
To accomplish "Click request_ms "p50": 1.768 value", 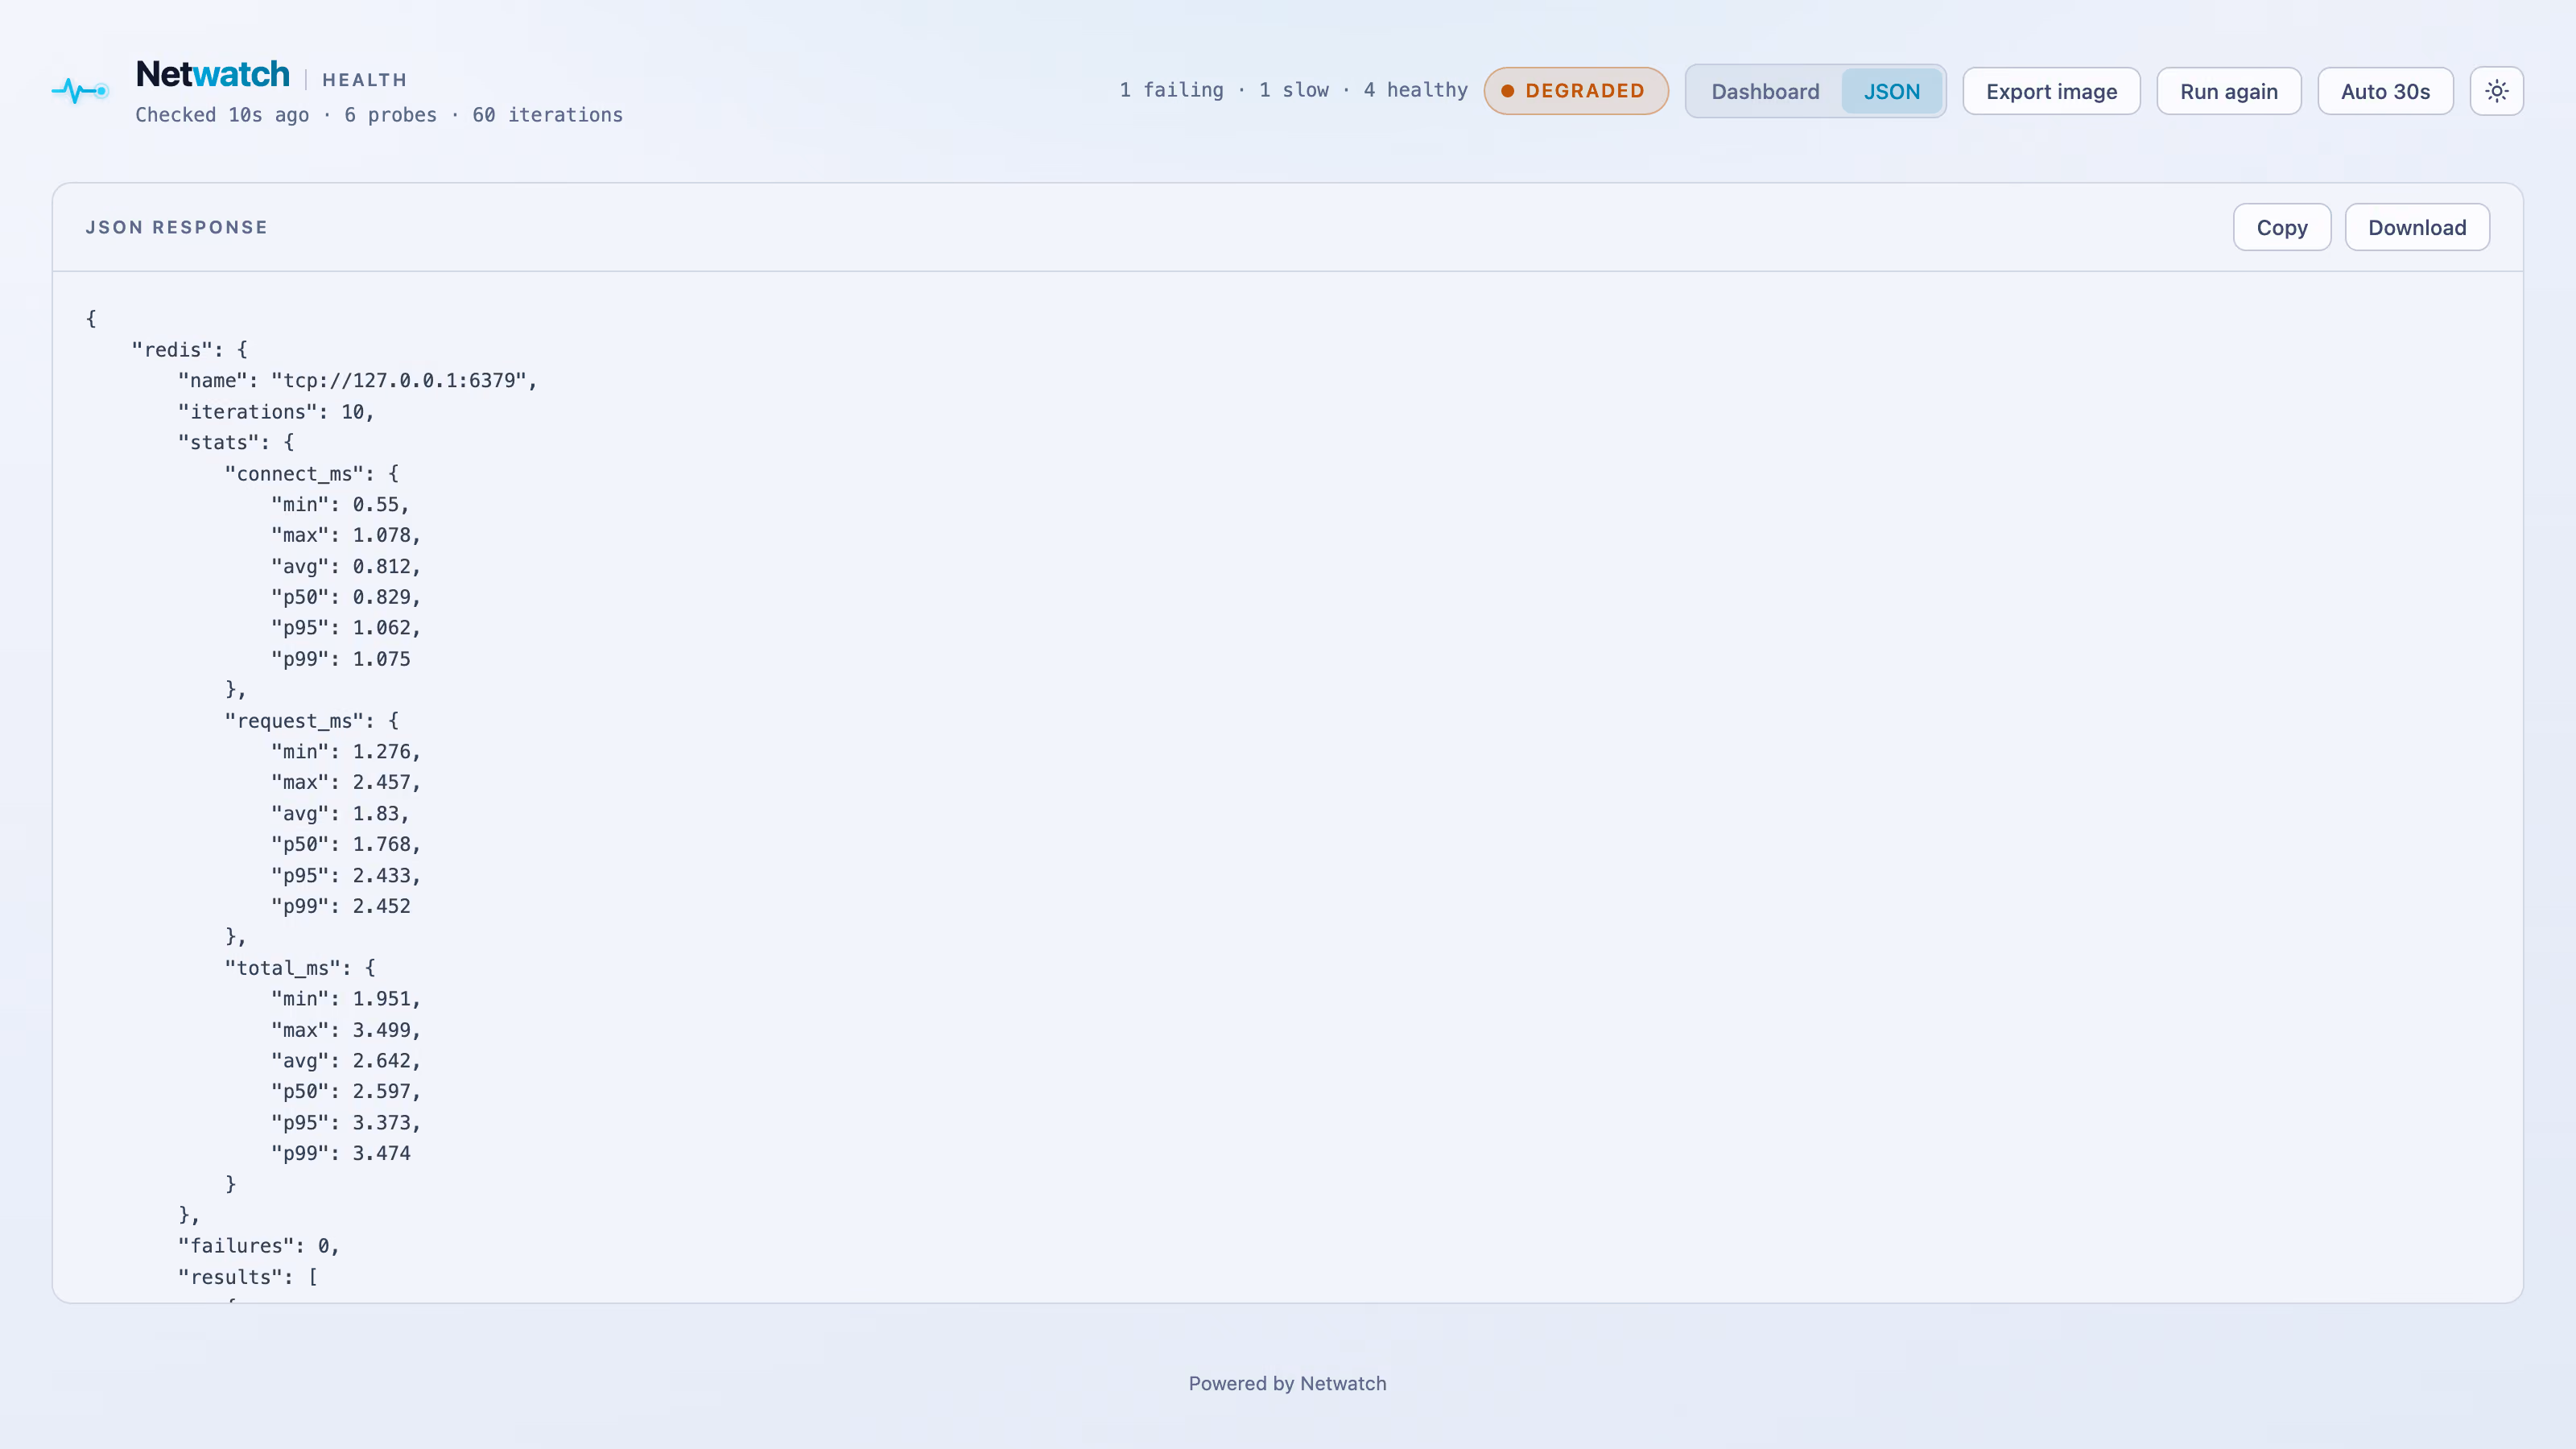I will point(346,845).
